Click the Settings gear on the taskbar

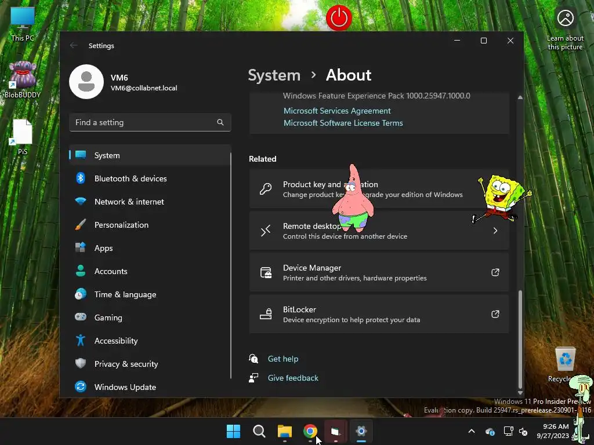tap(361, 431)
